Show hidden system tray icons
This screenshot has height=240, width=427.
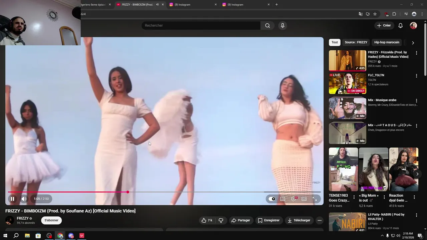[382, 236]
